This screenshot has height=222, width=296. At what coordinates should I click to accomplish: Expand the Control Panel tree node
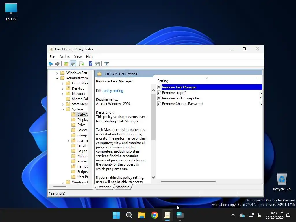coord(62,83)
